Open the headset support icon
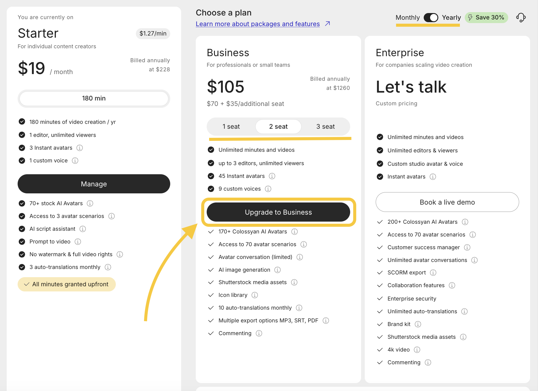The image size is (538, 391). pyautogui.click(x=521, y=18)
